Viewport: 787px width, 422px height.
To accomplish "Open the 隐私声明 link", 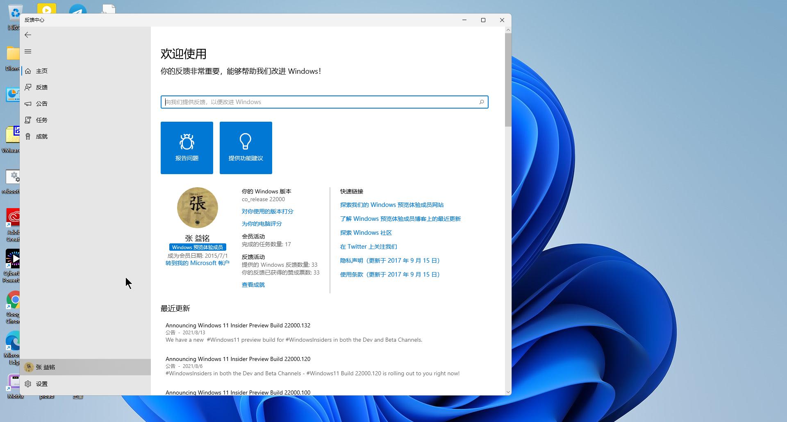I will point(390,261).
